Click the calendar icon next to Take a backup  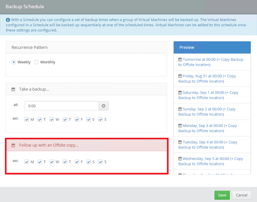coord(13,89)
